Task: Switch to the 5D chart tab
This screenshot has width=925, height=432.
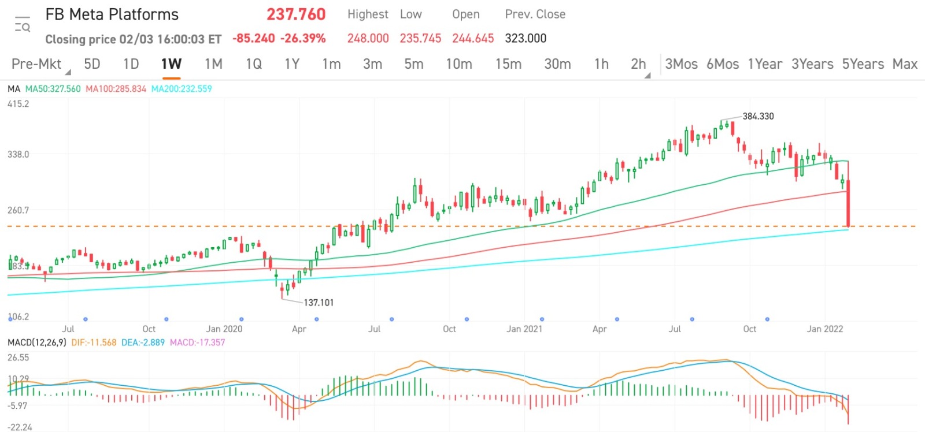Action: pyautogui.click(x=92, y=64)
